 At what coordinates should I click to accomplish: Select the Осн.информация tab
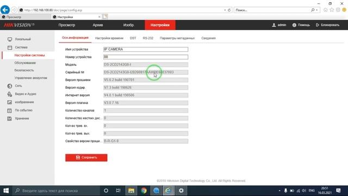tap(75, 38)
